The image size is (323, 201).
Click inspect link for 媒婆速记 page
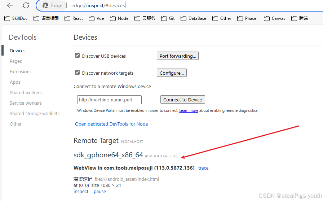(81, 192)
